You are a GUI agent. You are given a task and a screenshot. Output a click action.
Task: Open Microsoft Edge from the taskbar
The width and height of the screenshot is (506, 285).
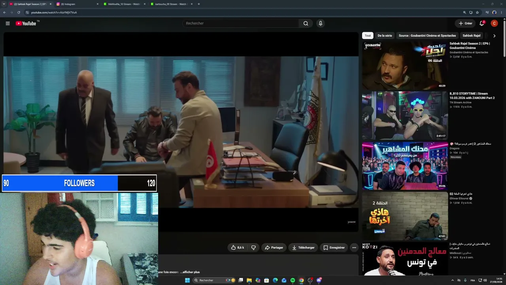click(275, 280)
